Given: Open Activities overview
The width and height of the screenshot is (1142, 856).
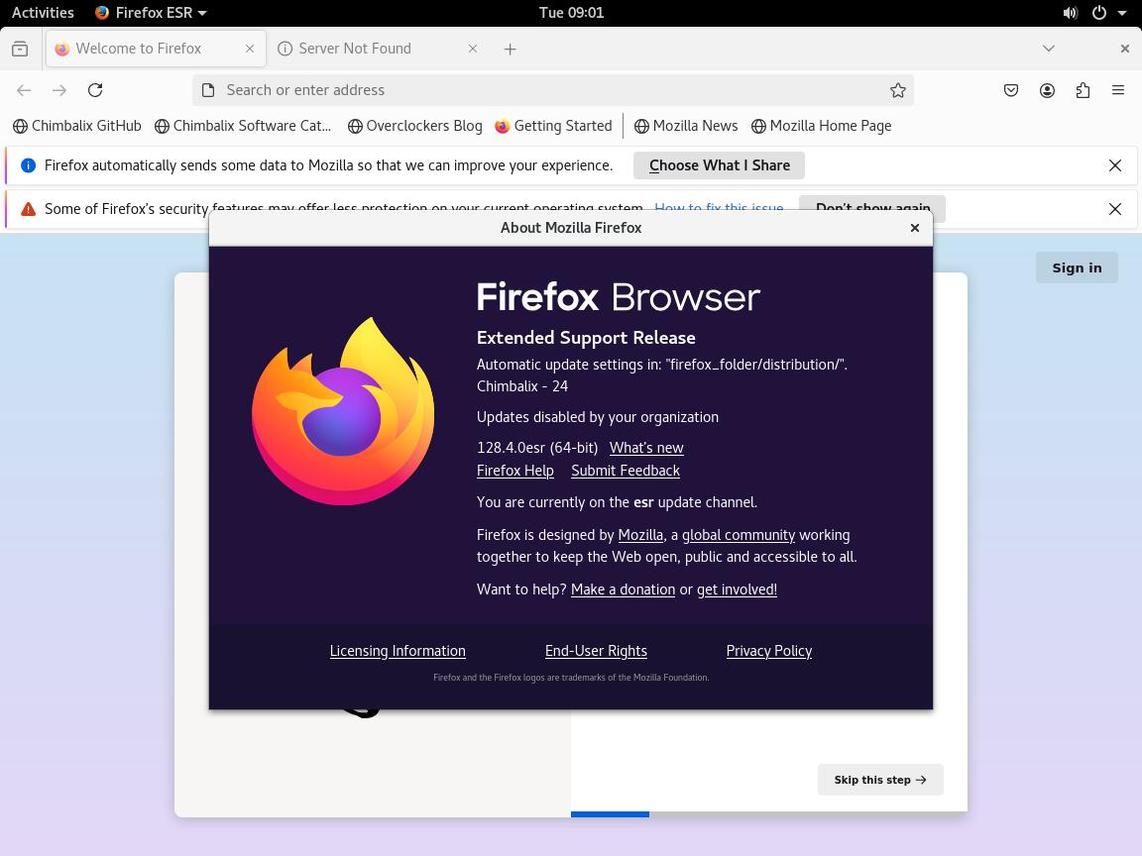Looking at the screenshot, I should (43, 12).
